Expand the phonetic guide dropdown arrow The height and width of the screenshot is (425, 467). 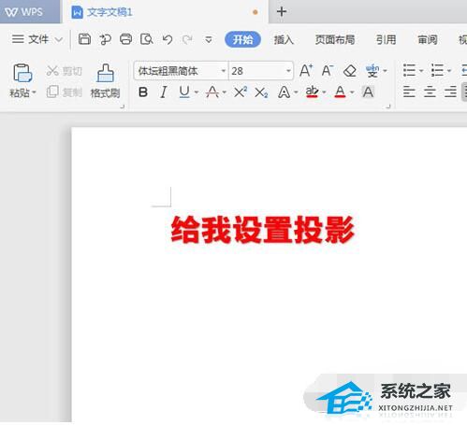point(386,71)
